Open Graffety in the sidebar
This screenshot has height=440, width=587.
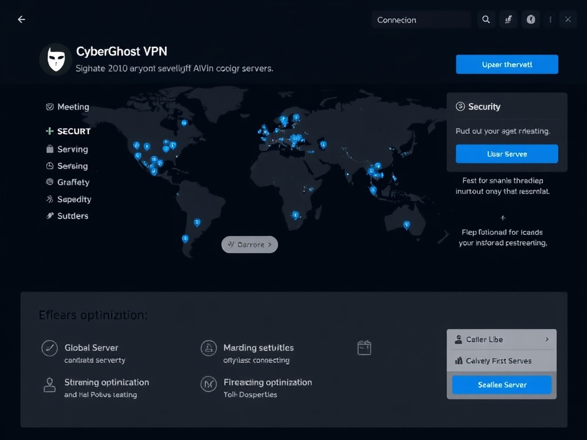(x=68, y=182)
